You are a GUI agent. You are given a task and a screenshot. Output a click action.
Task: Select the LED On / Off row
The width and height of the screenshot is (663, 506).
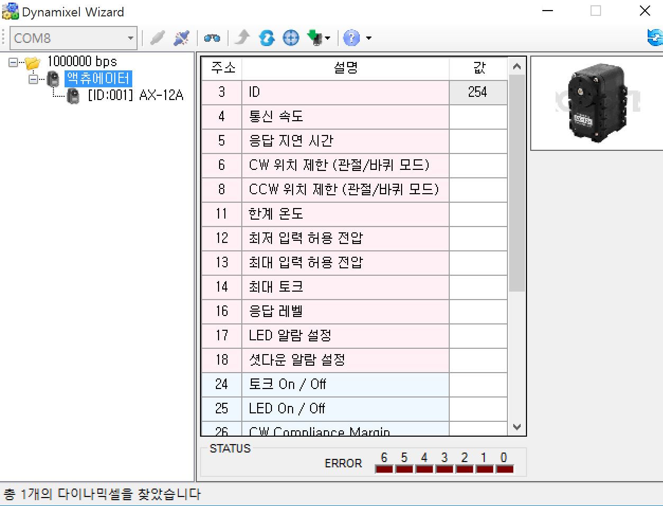point(354,409)
